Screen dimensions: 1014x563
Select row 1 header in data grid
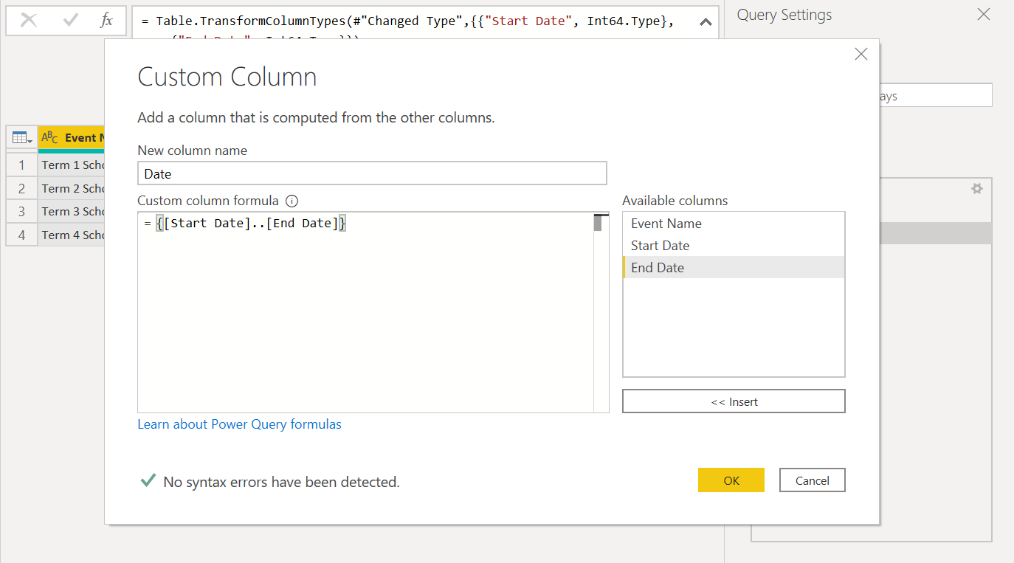click(x=22, y=165)
